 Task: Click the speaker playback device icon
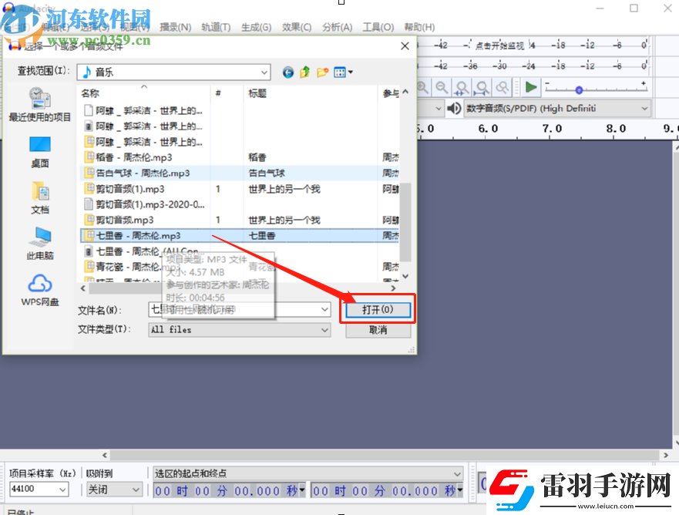tap(454, 108)
